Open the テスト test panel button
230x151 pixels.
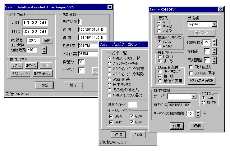pos(16,65)
